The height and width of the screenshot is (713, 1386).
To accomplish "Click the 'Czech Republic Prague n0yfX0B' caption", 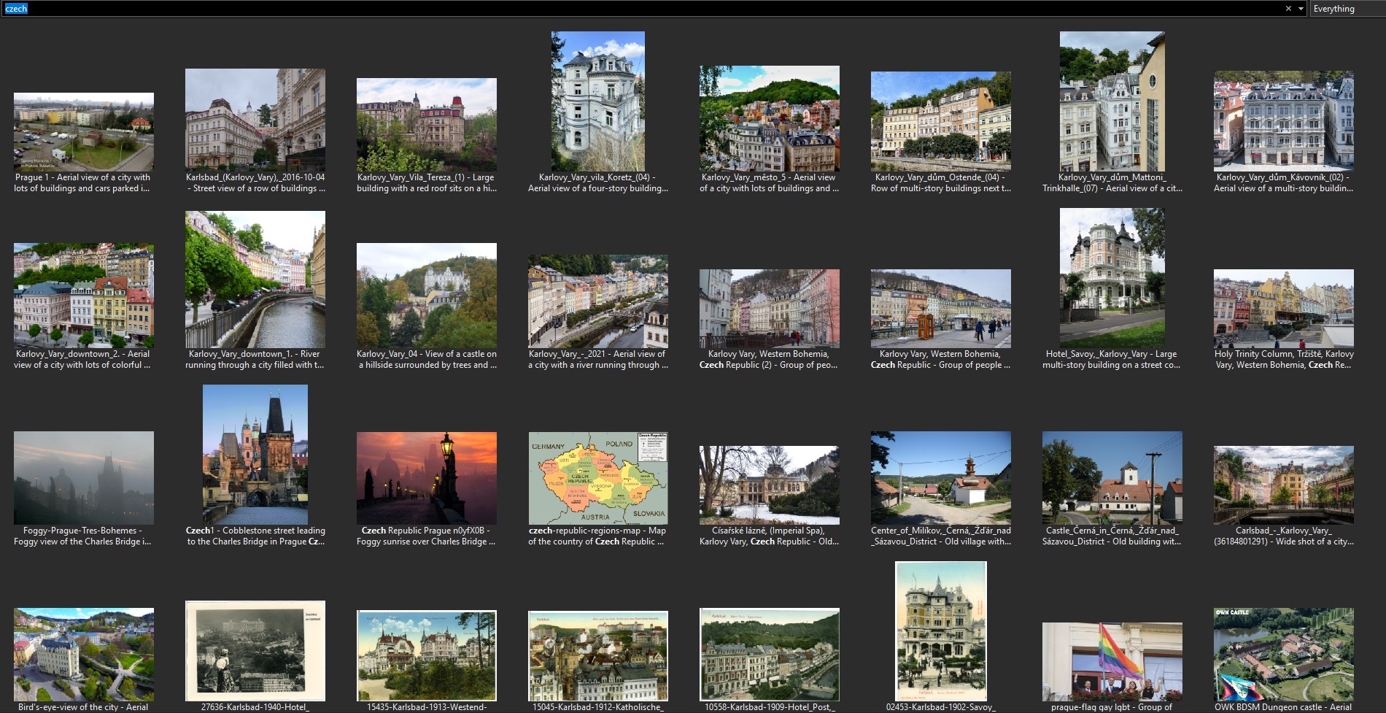I will (x=427, y=536).
